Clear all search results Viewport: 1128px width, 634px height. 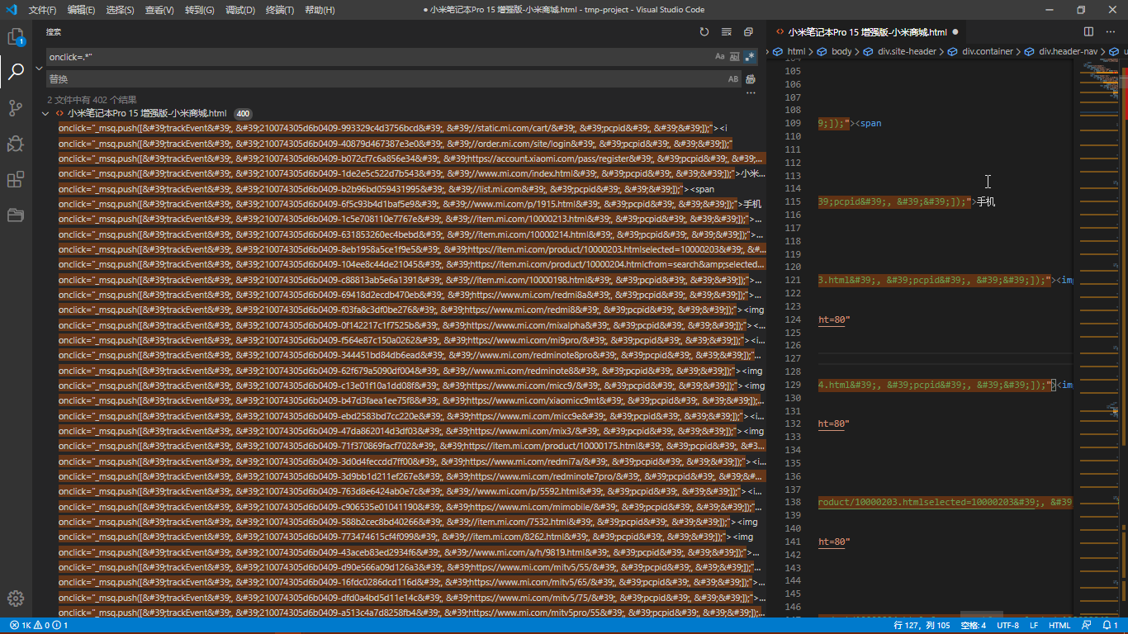click(726, 31)
